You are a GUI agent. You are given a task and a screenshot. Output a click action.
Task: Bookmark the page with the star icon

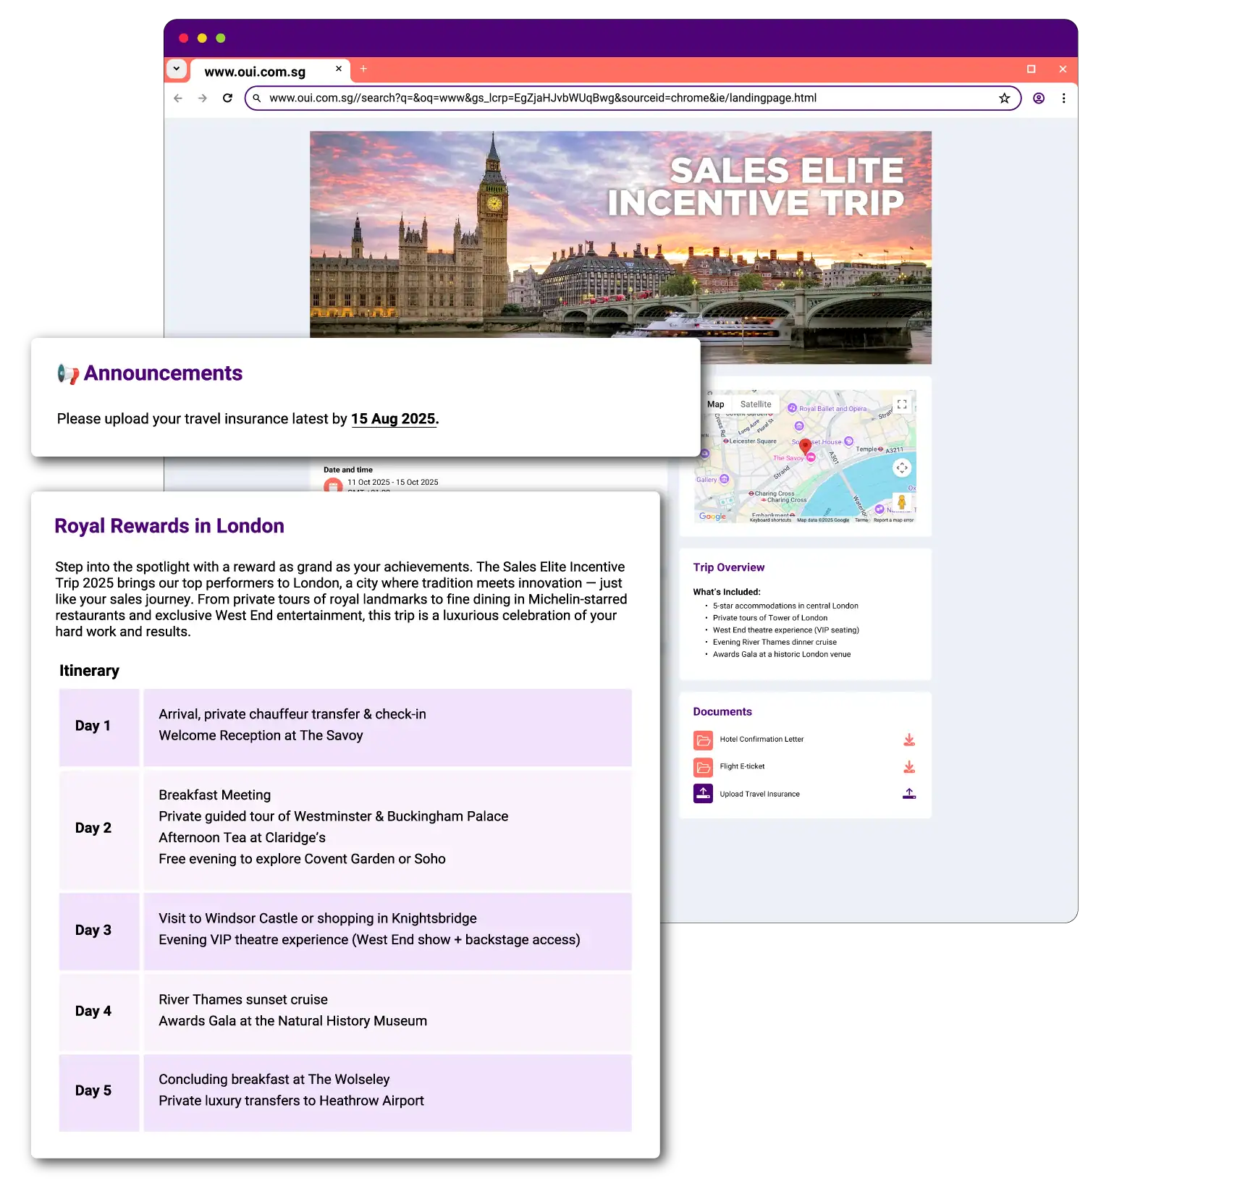point(1004,98)
